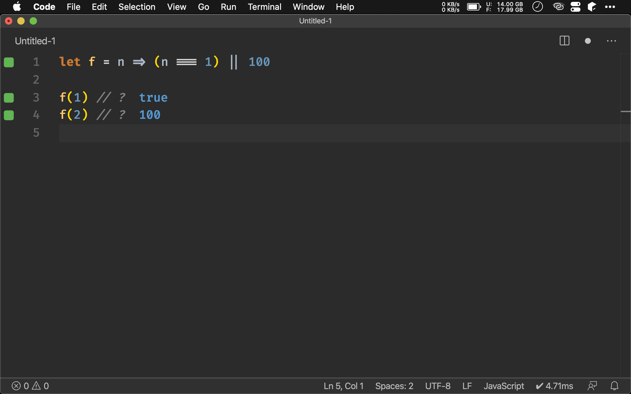
Task: Open the Run menu
Action: 228,7
